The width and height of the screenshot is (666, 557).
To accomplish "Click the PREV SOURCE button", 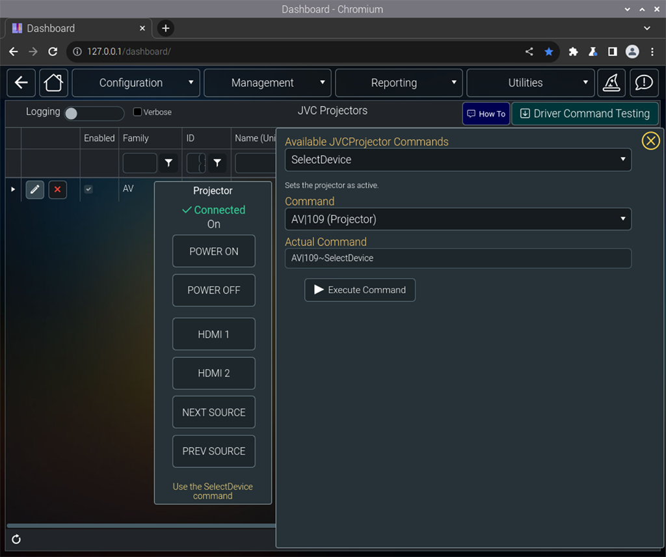I will (213, 451).
